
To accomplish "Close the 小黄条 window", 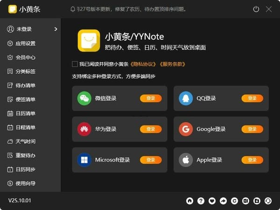I will click(269, 9).
